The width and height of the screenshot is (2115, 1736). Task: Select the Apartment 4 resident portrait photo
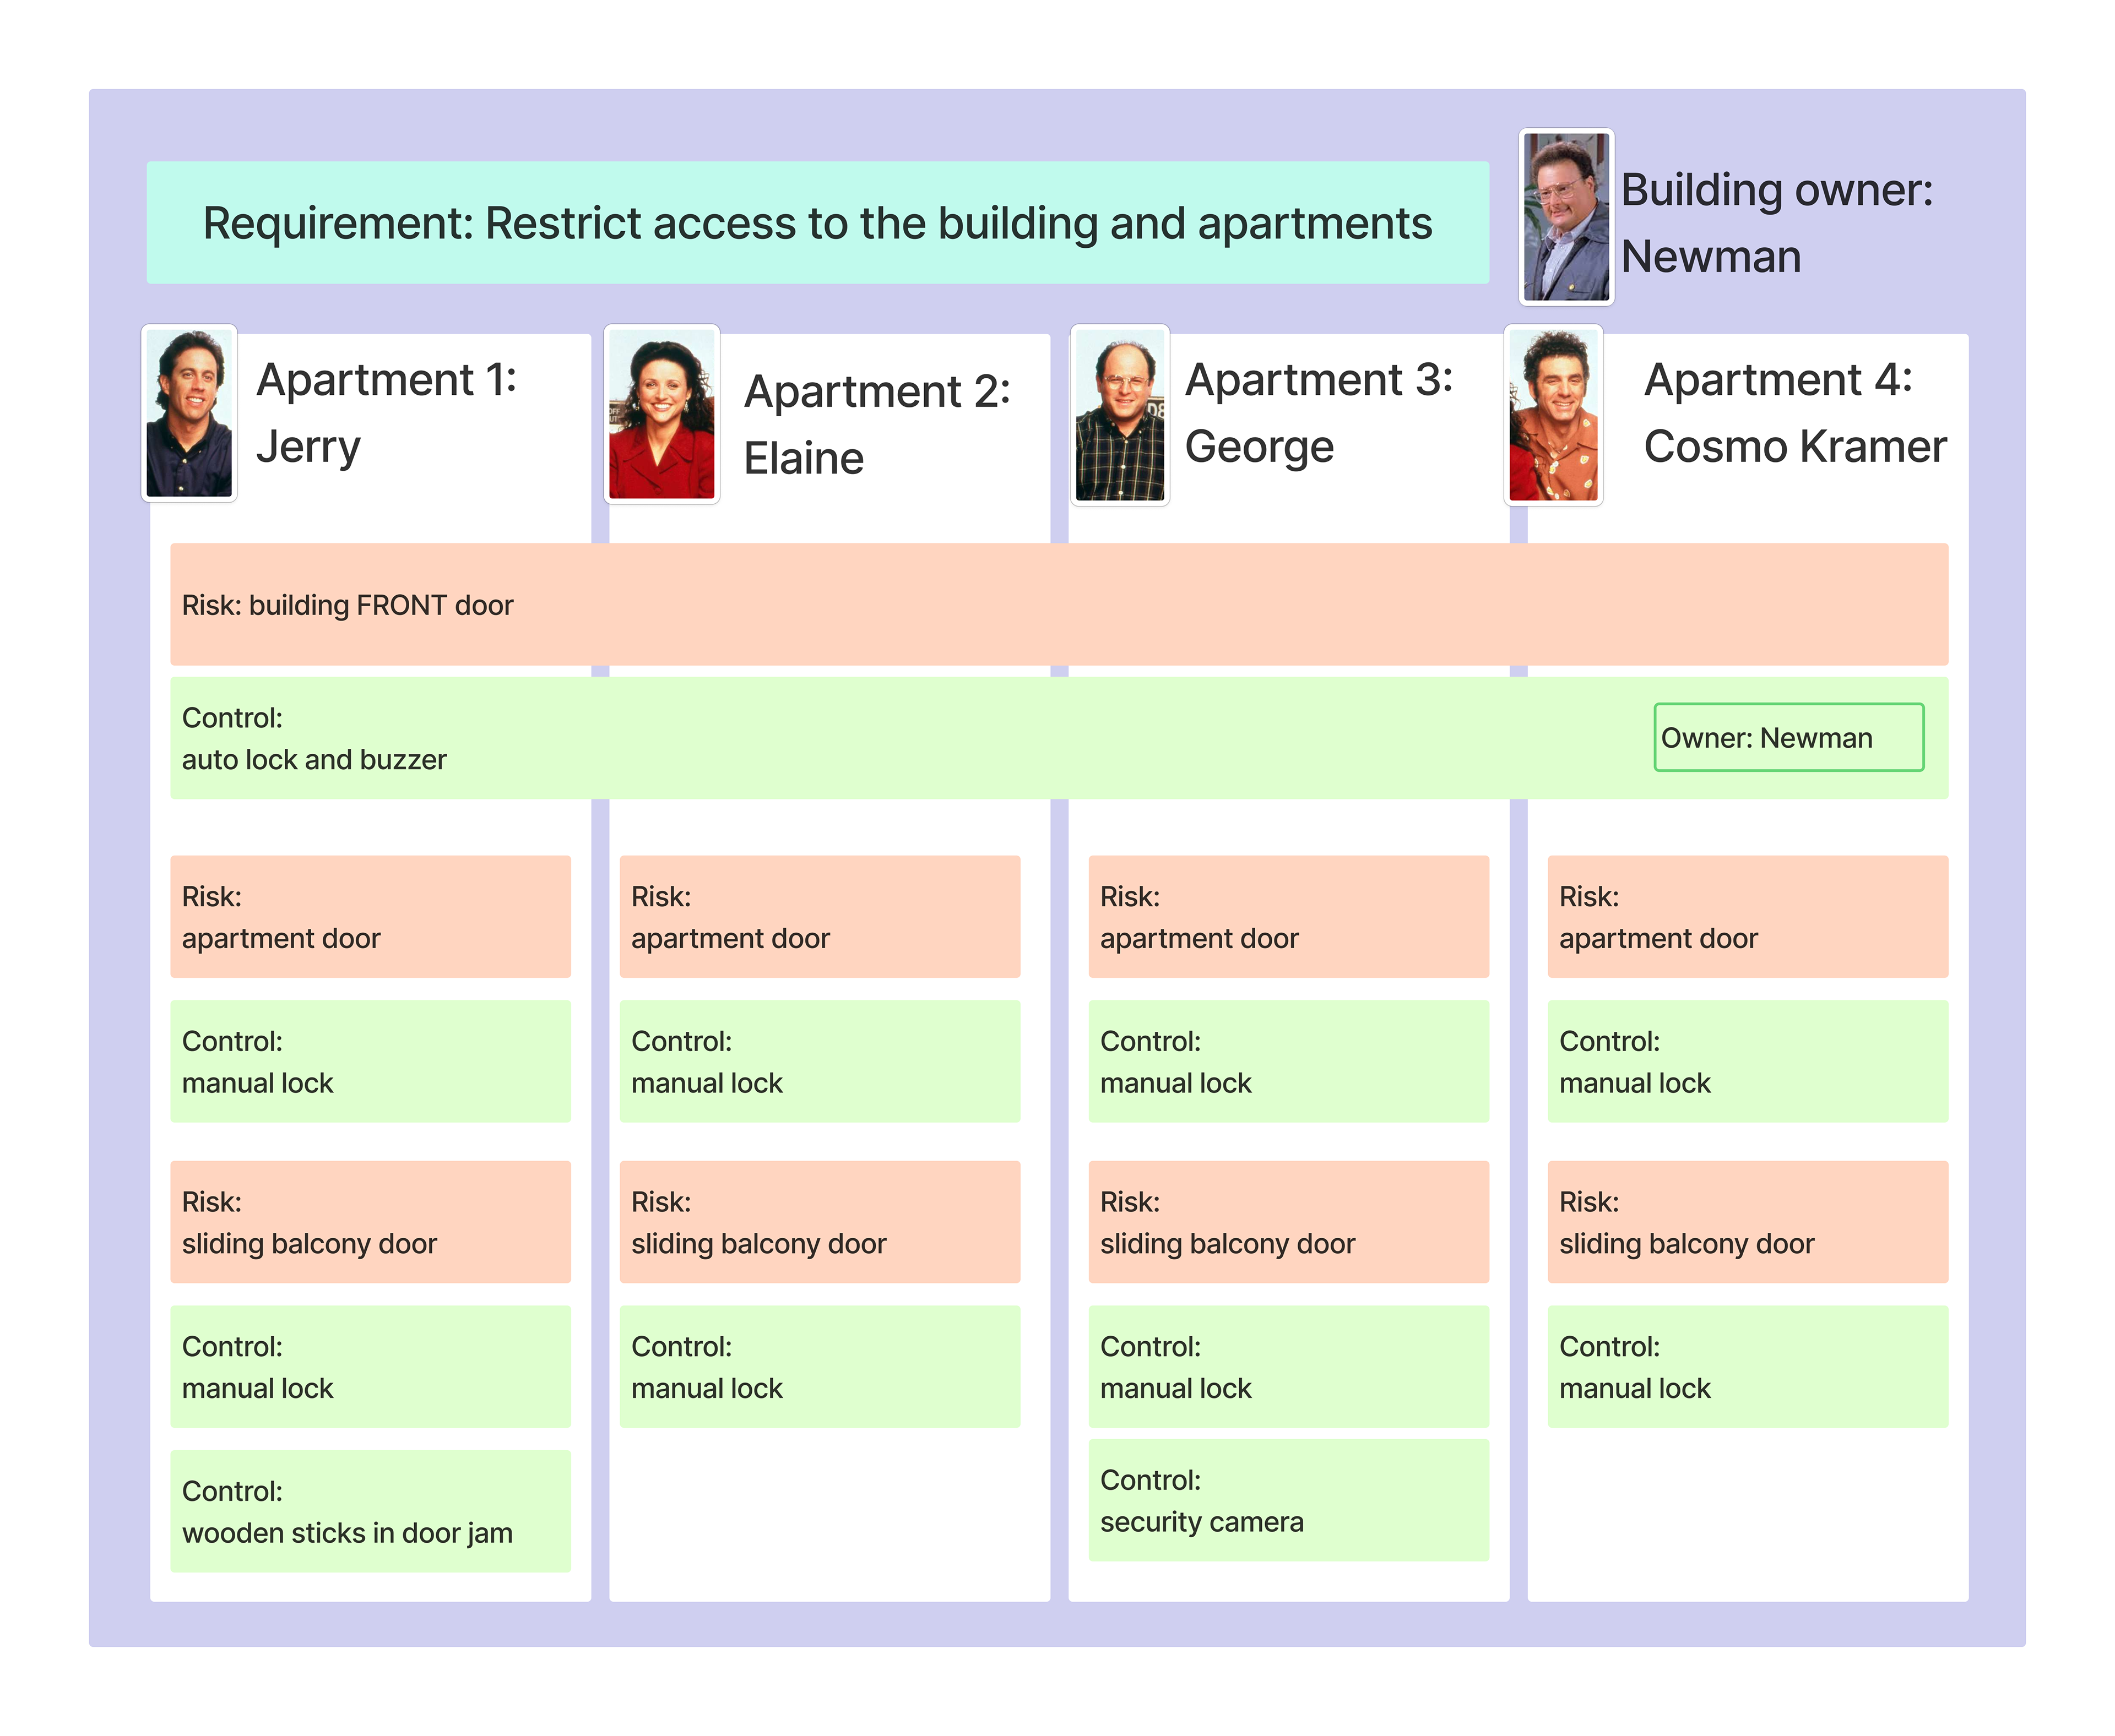tap(1554, 414)
